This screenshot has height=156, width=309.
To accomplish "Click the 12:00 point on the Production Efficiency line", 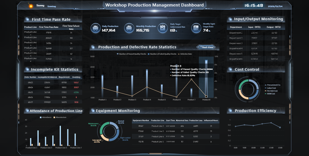I will tap(271, 123).
